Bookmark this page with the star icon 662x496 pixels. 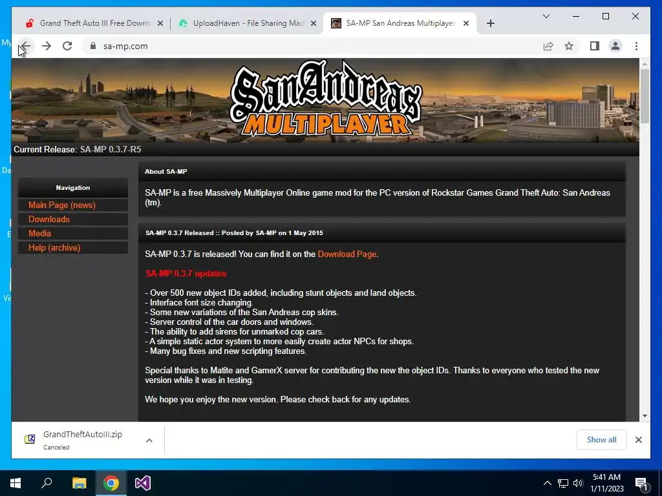tap(569, 46)
